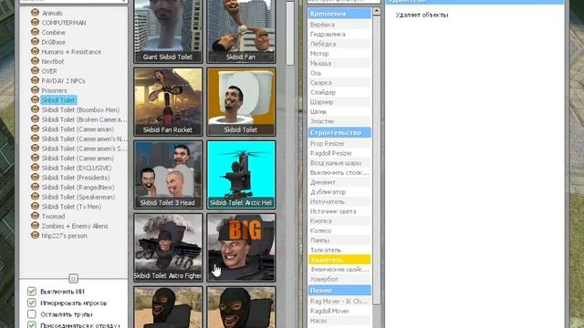This screenshot has height=328, width=584.
Task: Click the face icon beside Combine
Action: 35,32
